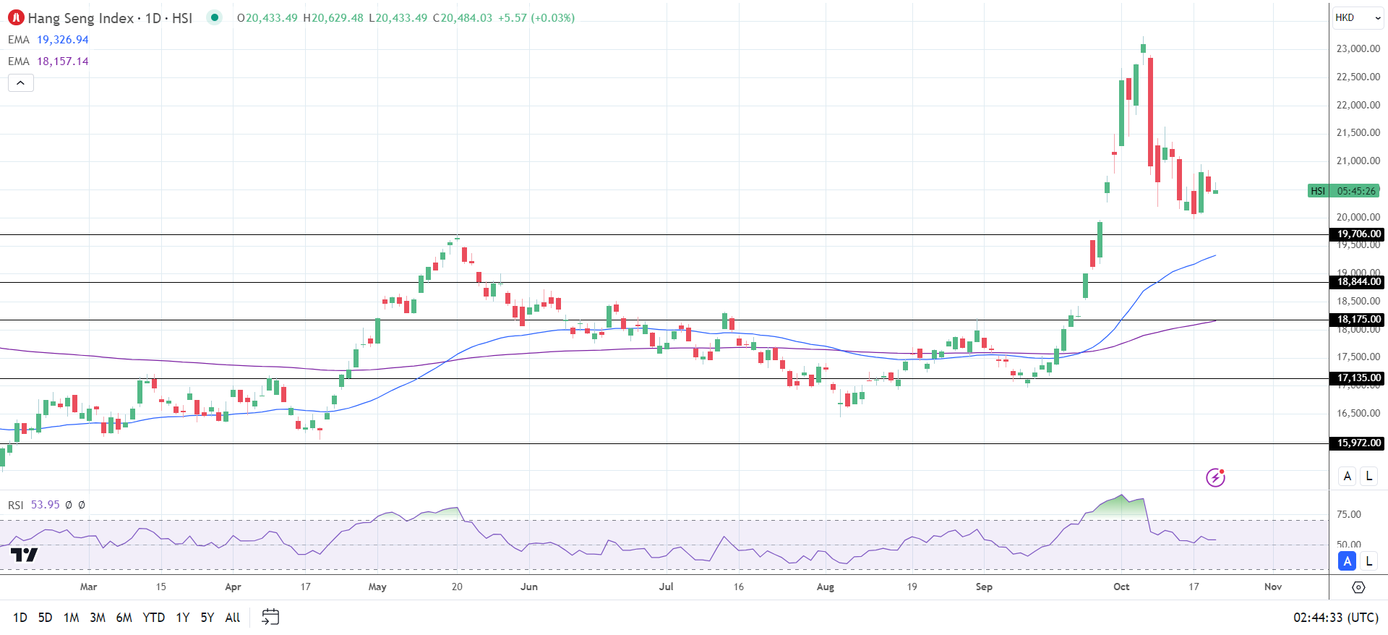The image size is (1388, 635).
Task: Collapse the indicator legend with the caret button
Action: click(x=21, y=83)
